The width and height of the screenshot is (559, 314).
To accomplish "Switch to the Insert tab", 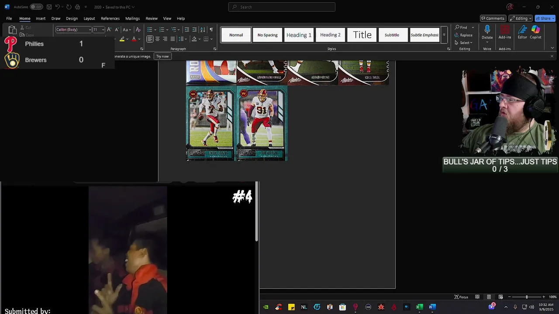I will click(x=41, y=18).
